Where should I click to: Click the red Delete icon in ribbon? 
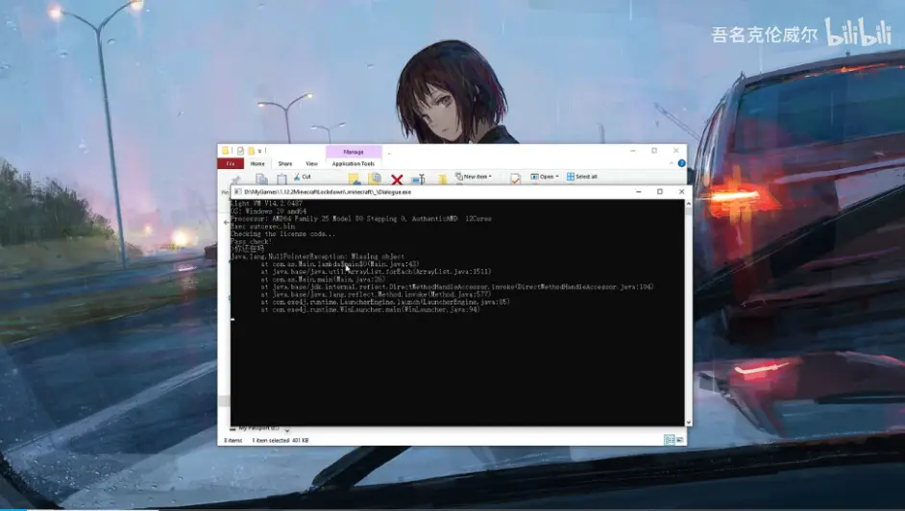coord(396,179)
